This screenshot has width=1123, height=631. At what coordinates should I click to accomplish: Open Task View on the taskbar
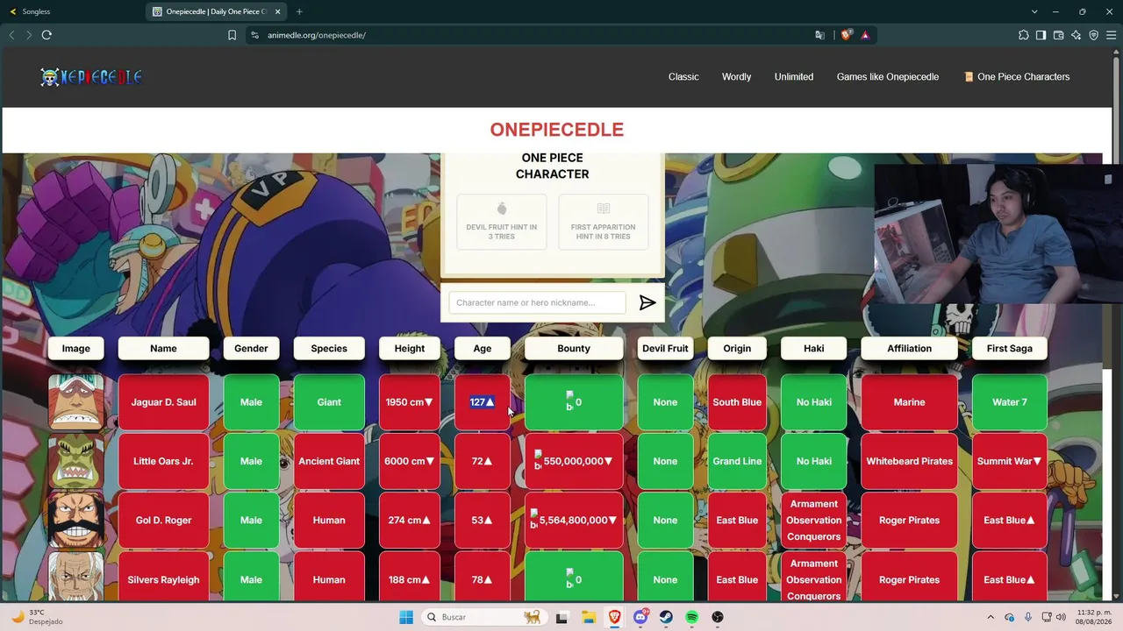562,617
